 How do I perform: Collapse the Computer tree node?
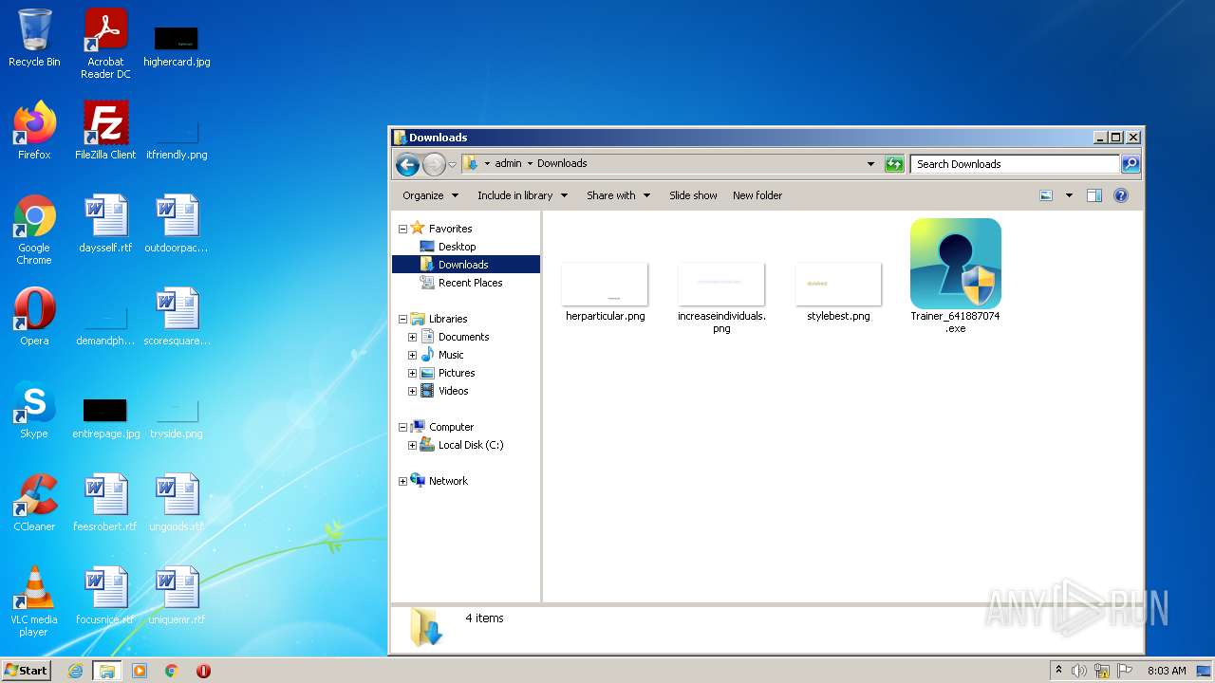402,427
